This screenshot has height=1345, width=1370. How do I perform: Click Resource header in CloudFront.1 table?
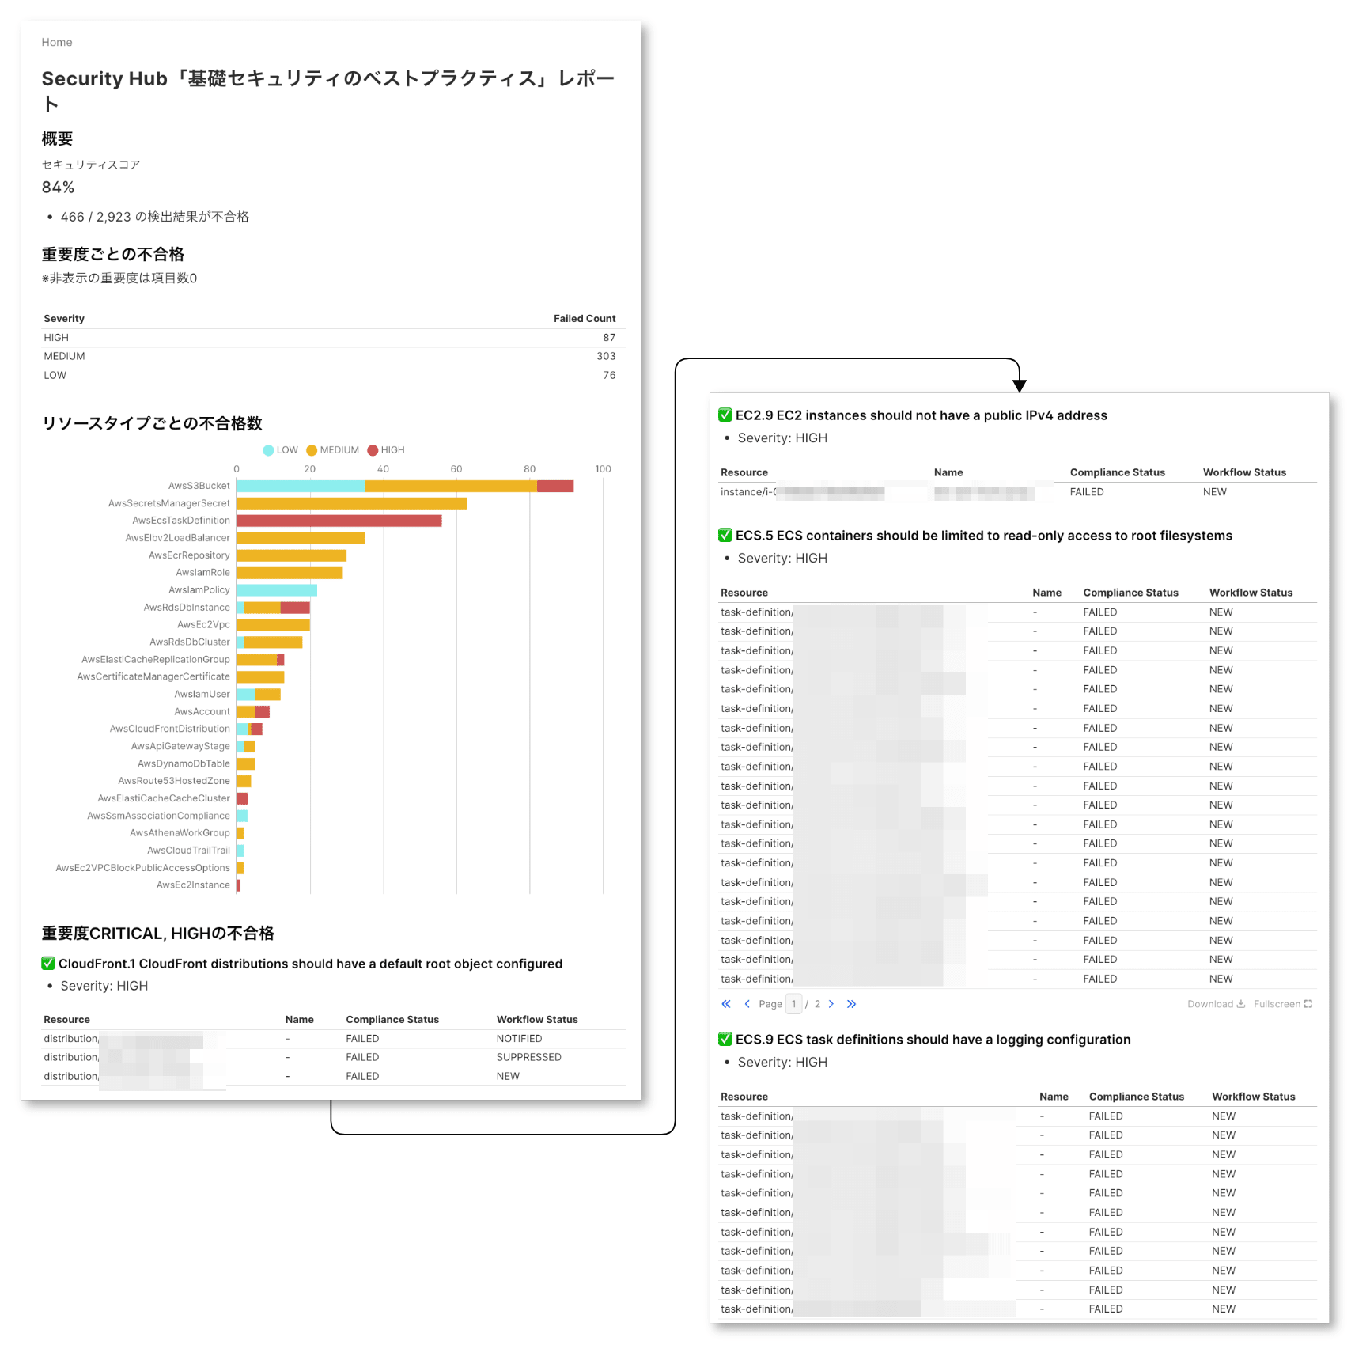coord(67,1020)
